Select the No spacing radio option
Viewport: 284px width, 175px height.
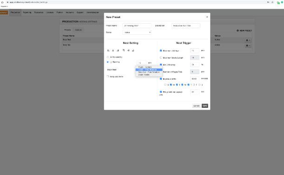click(107, 57)
